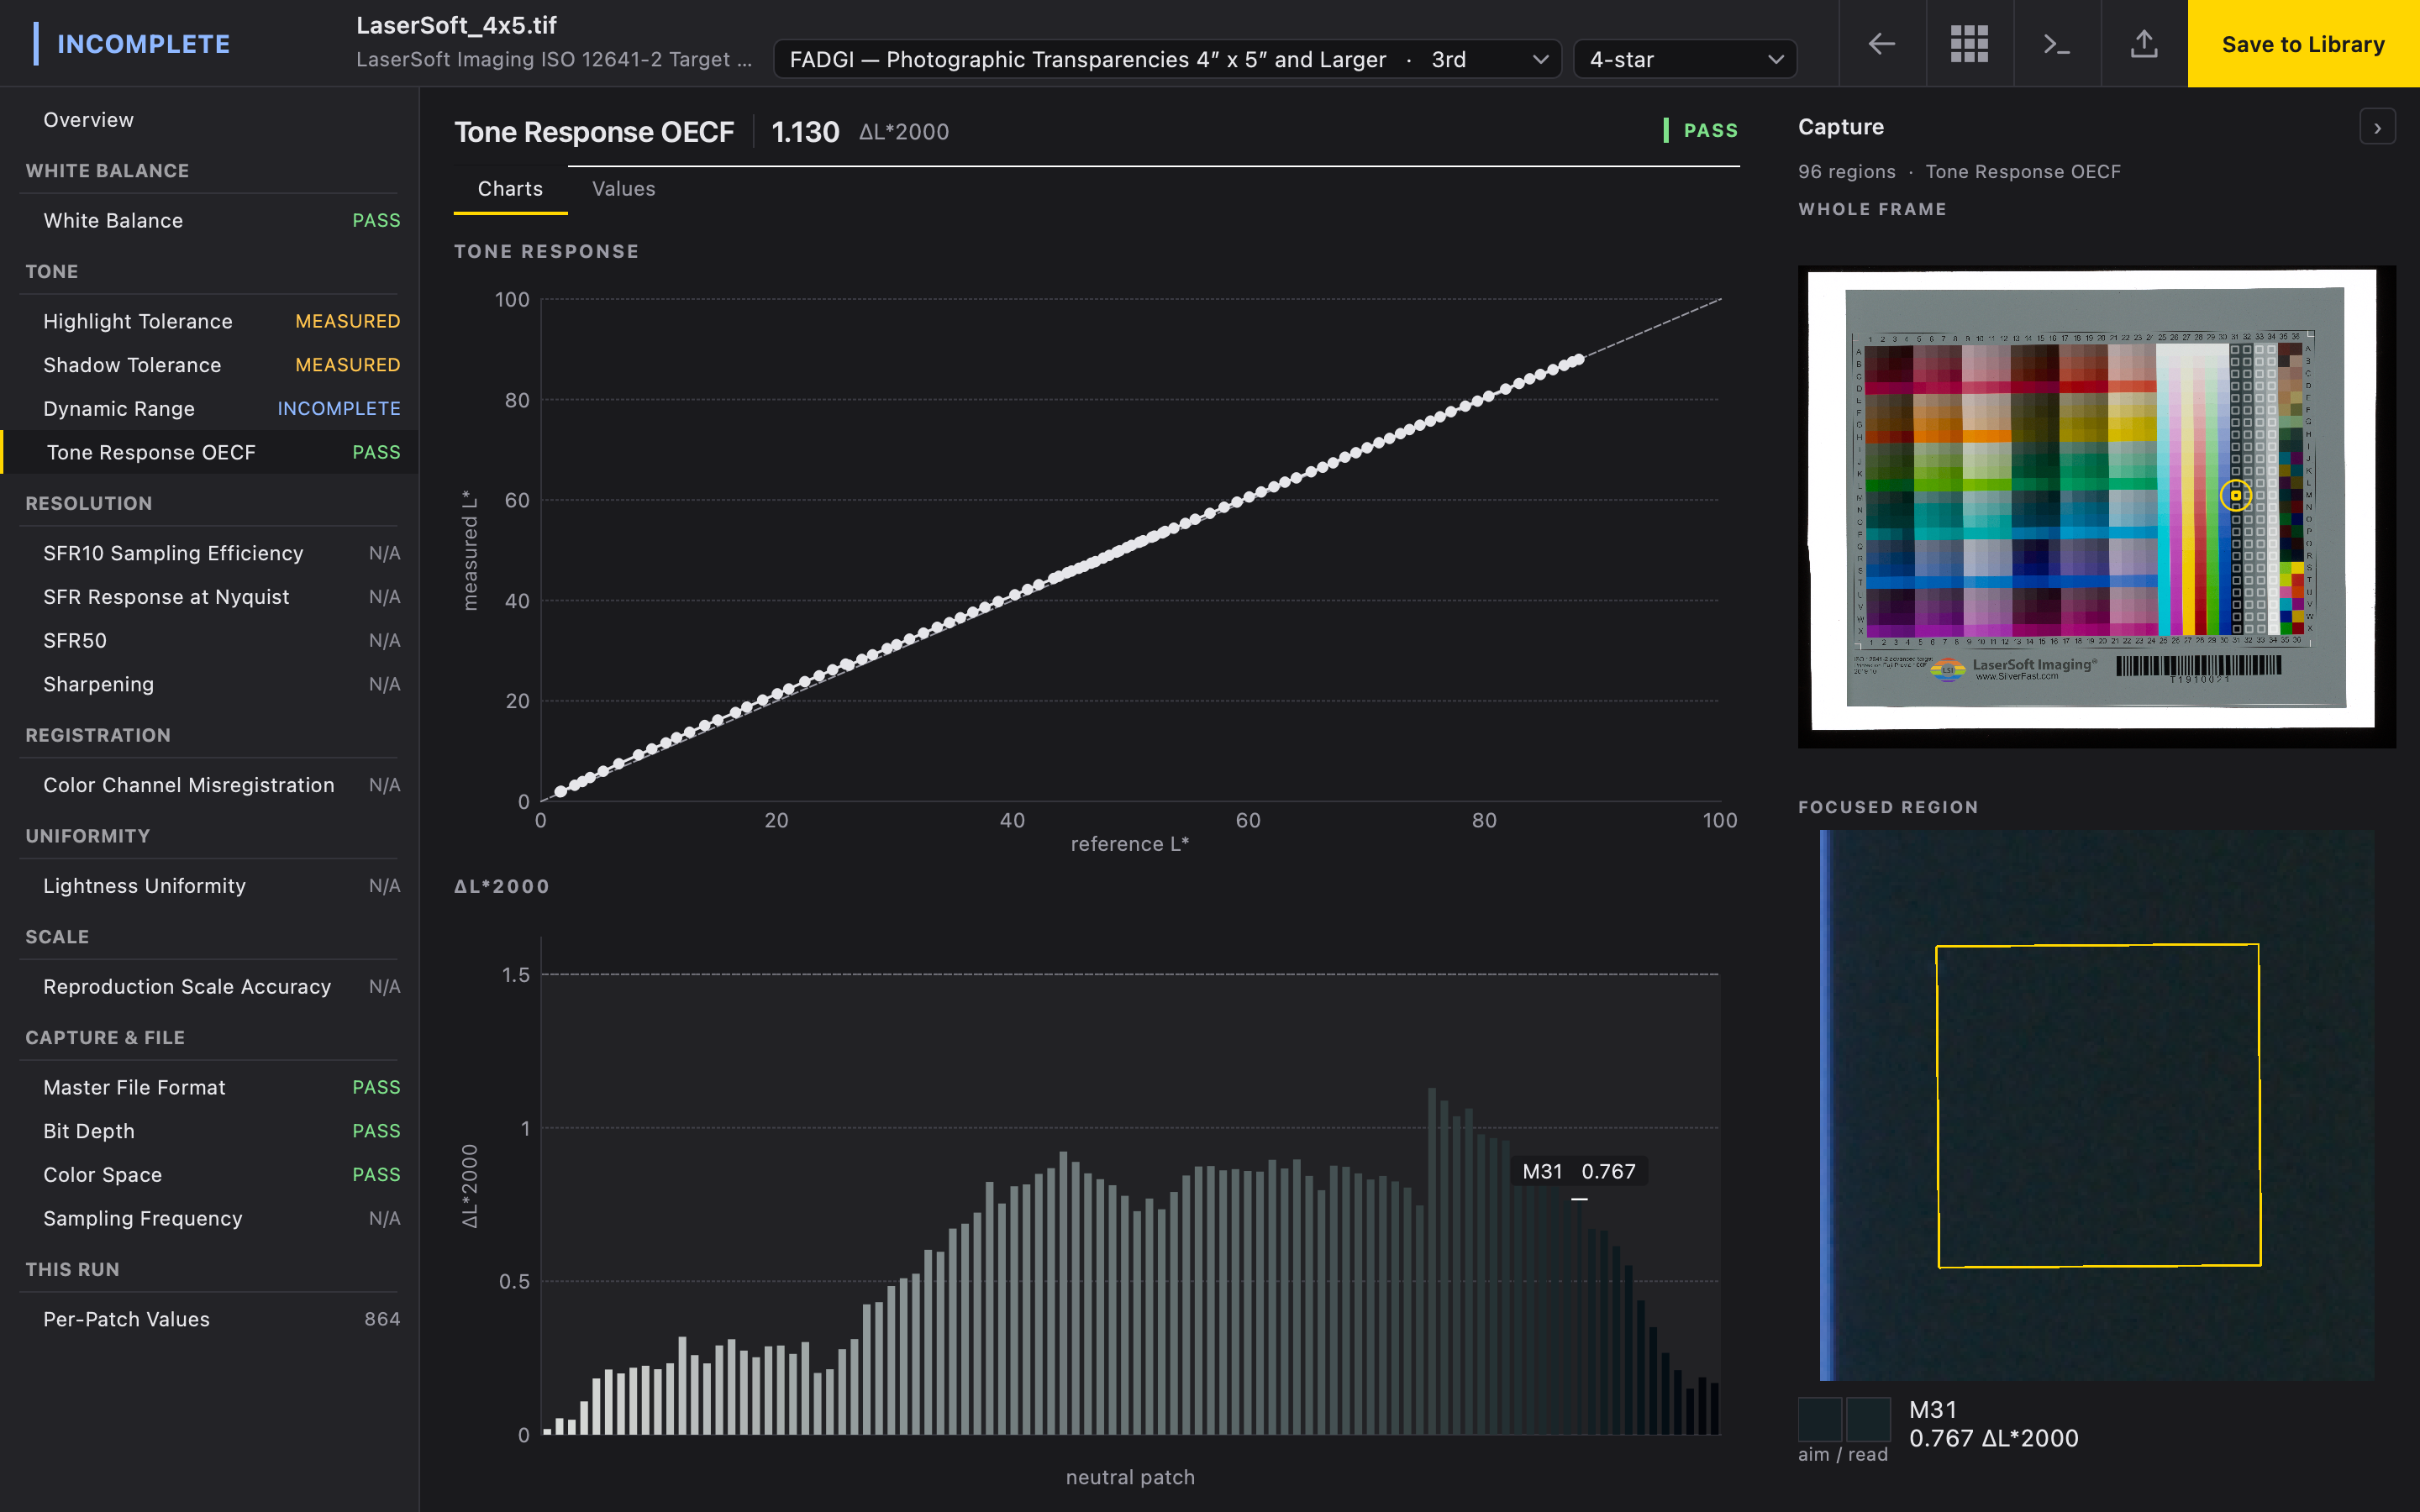2420x1512 pixels.
Task: Click the focused region M31 image
Action: [x=2096, y=1105]
